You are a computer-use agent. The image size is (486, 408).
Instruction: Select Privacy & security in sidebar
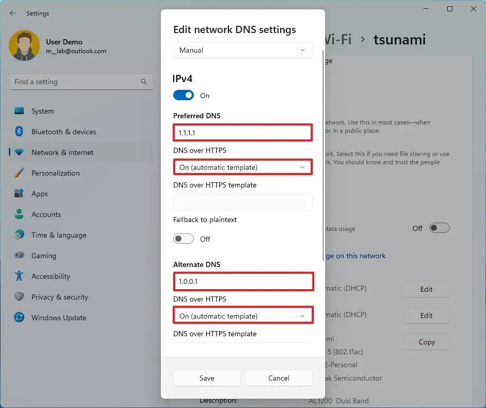[x=58, y=297]
